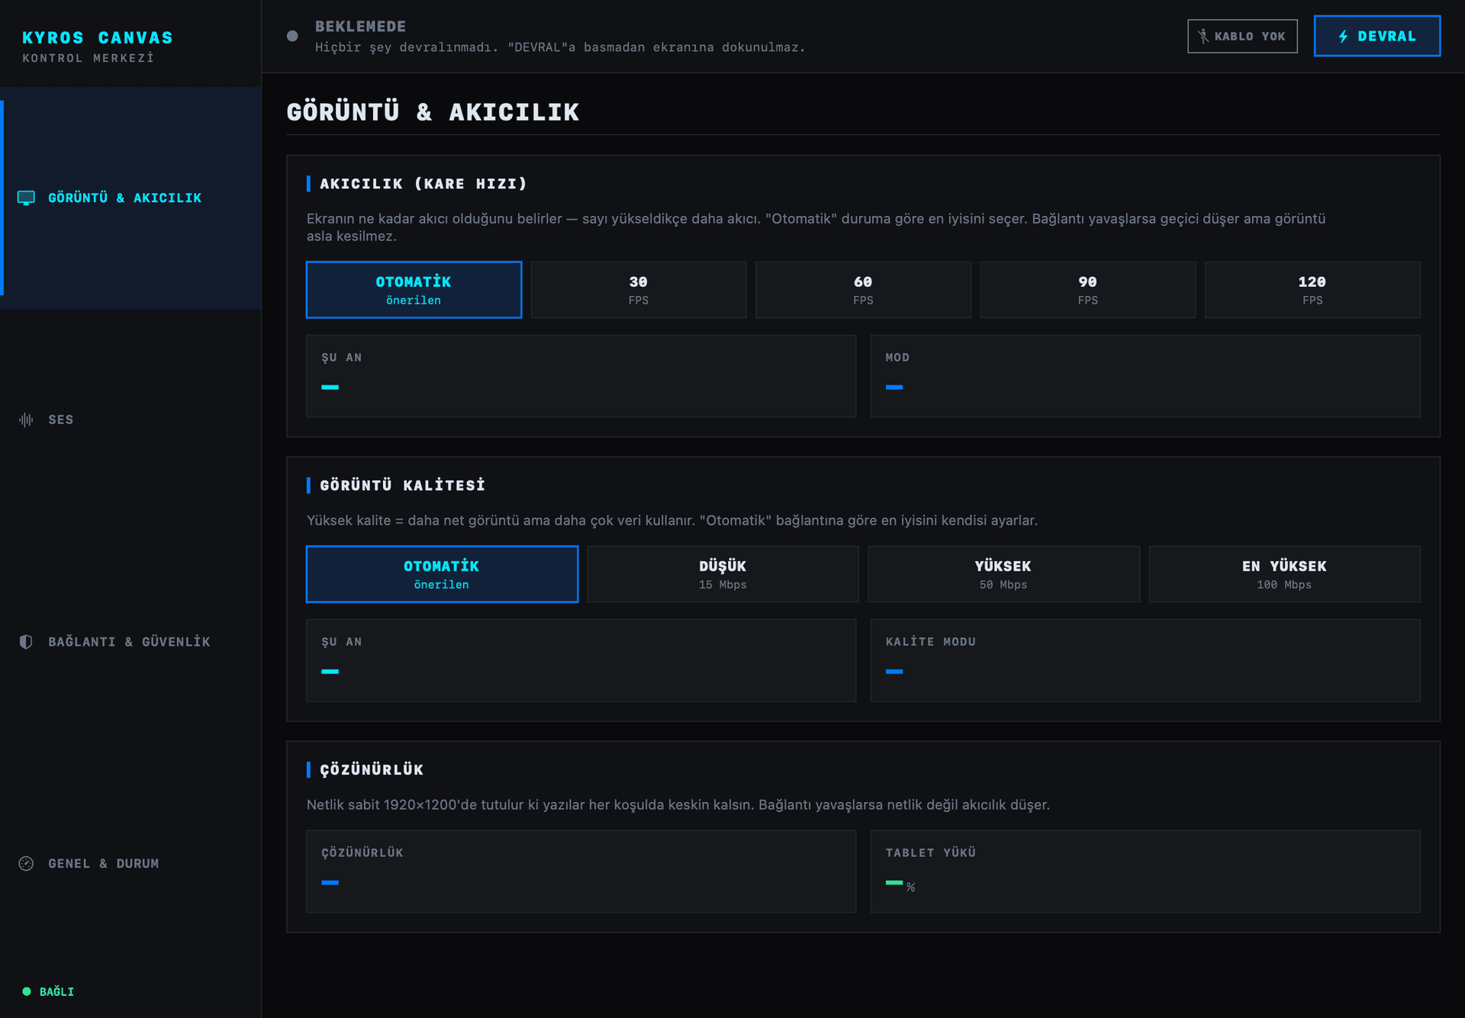
Task: Select 30 FPS frame rate
Action: [x=639, y=290]
